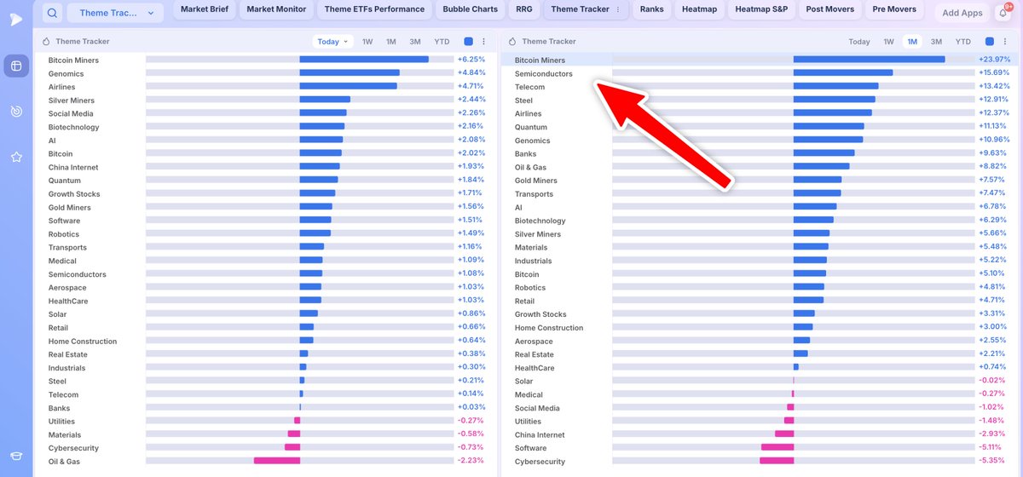The image size is (1023, 477).
Task: Select Cybersecurity row in left panel
Action: tap(265, 448)
